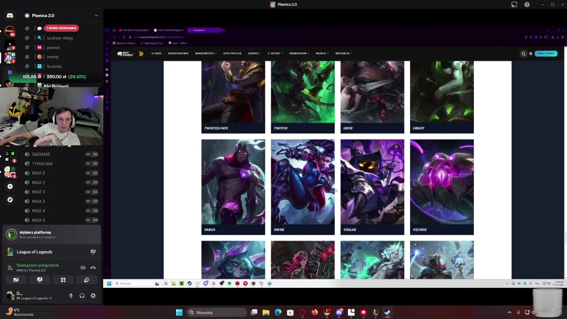Expand Piwnica 2.0 server dropdown

[x=96, y=16]
